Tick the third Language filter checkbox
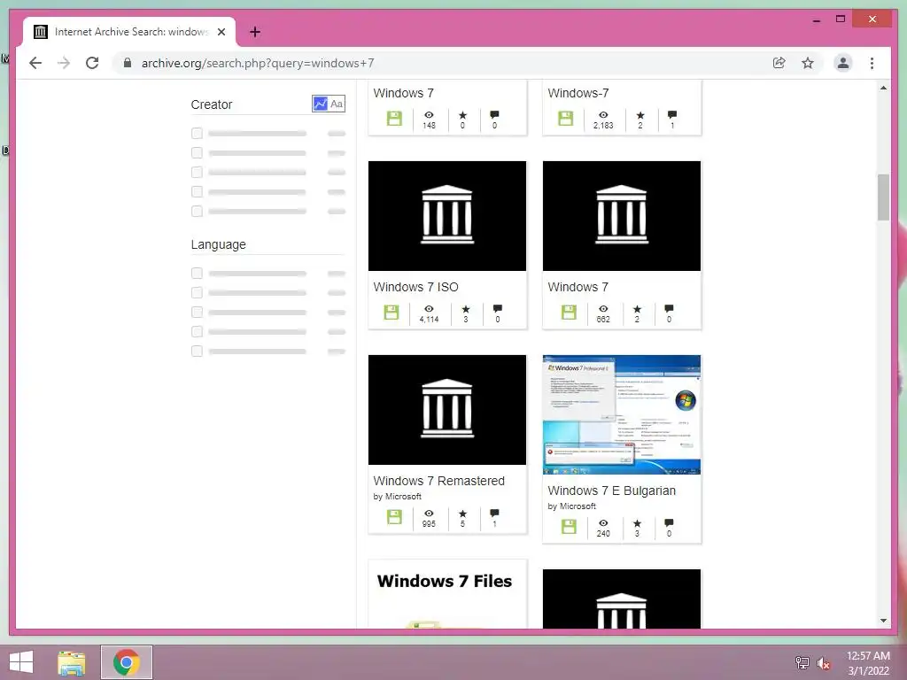907x680 pixels. (x=197, y=313)
